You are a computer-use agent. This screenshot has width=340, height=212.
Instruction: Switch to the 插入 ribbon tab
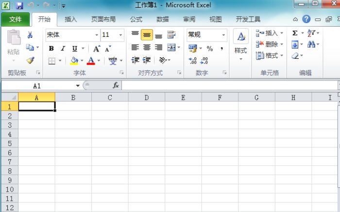click(71, 19)
